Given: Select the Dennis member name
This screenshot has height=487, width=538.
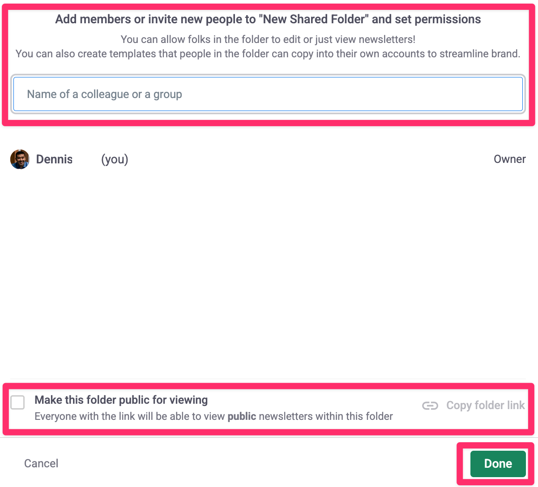Looking at the screenshot, I should [54, 159].
